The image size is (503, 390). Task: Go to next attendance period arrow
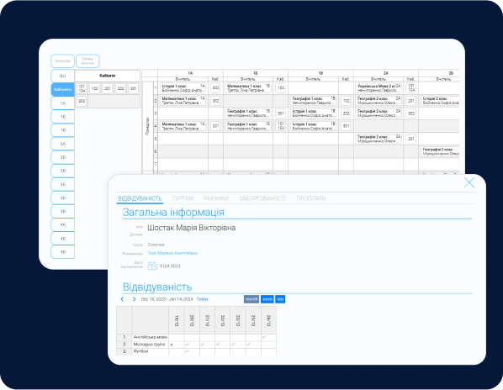(134, 299)
